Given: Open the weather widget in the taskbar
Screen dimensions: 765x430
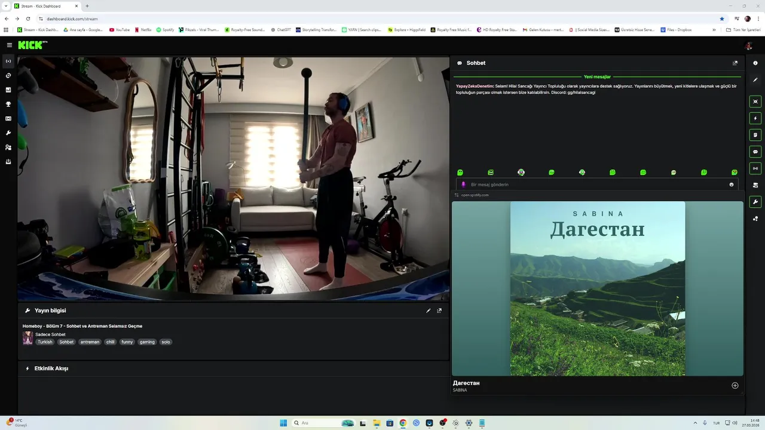Looking at the screenshot, I should pyautogui.click(x=17, y=423).
